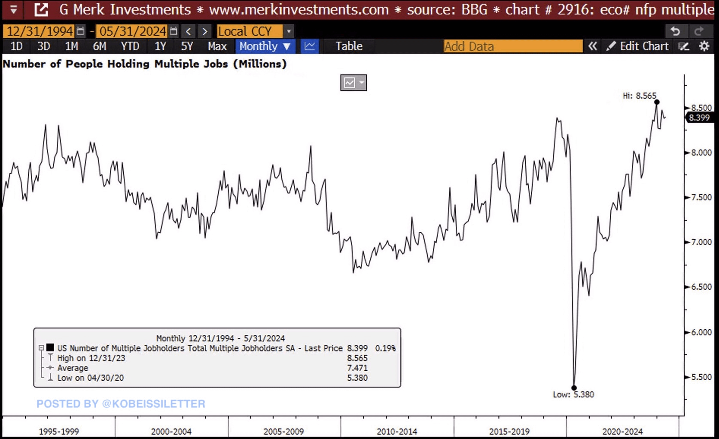
Task: Expand the Local CCY currency dropdown
Action: click(x=289, y=31)
